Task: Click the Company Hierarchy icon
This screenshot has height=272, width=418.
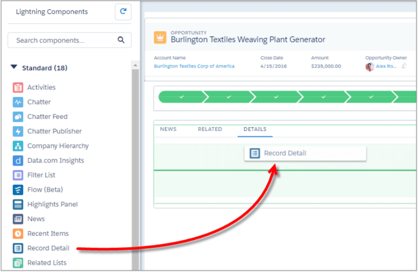Action: pyautogui.click(x=18, y=146)
